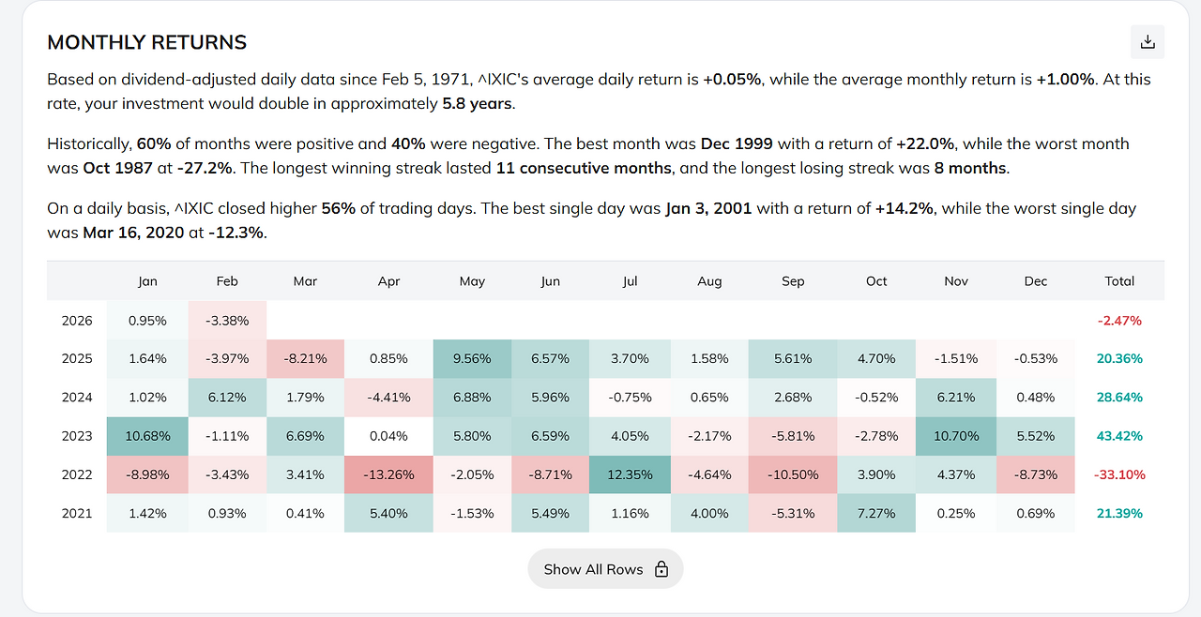Screen dimensions: 1201x617
Task: Click the 43.42% total for 2023
Action: click(x=1119, y=436)
